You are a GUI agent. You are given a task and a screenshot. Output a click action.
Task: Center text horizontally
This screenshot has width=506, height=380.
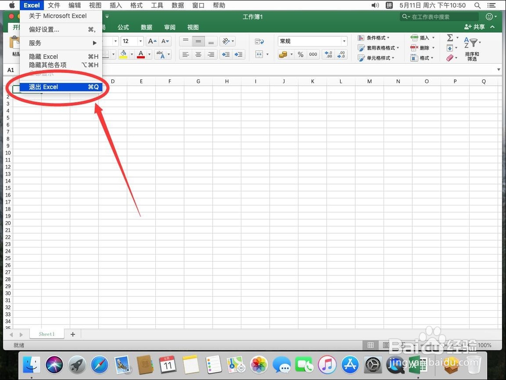click(x=198, y=54)
